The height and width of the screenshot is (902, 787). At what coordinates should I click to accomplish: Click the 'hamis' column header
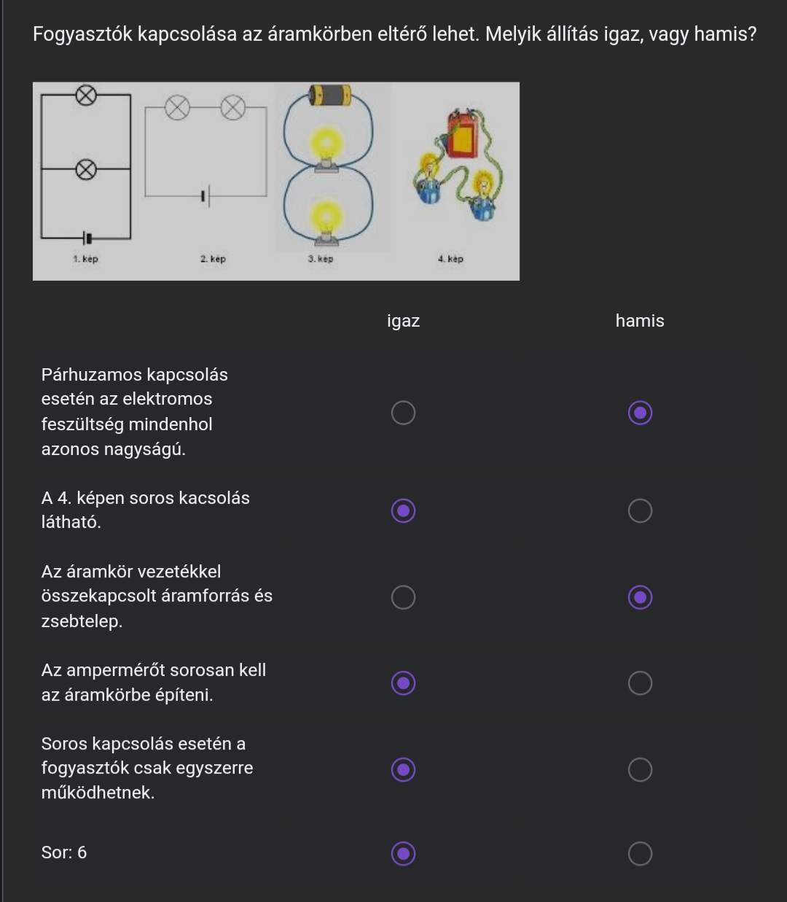click(x=640, y=321)
